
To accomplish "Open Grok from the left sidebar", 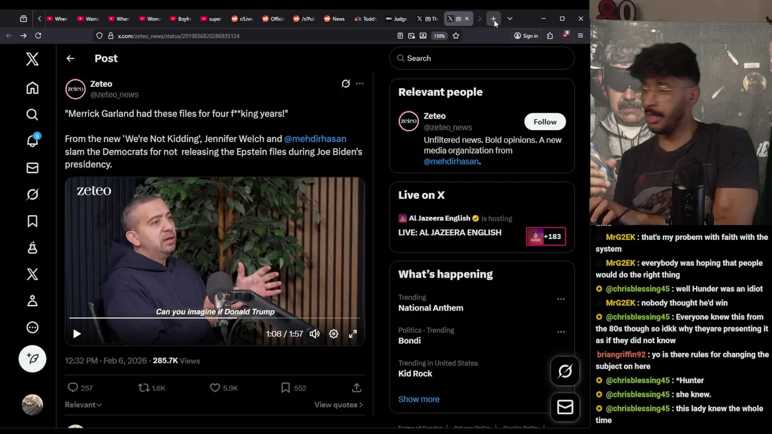I will tap(33, 194).
